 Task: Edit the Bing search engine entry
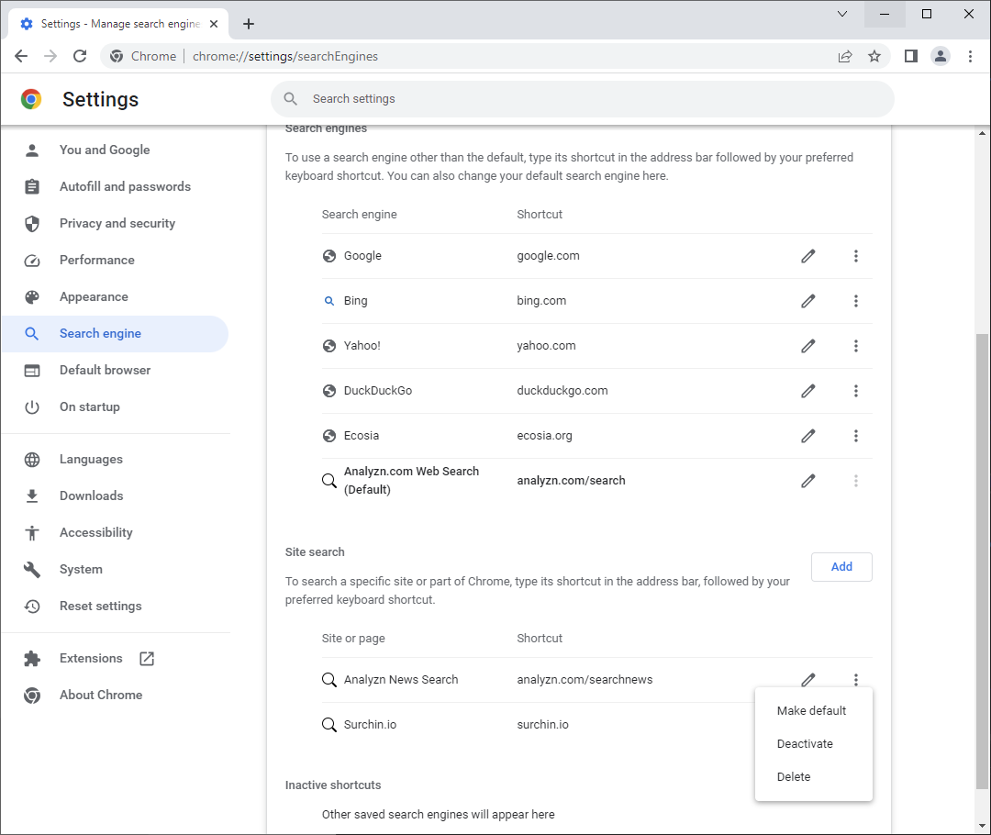(807, 301)
